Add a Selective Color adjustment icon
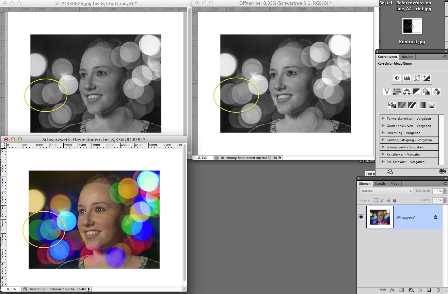This screenshot has height=294, width=448. point(432,105)
